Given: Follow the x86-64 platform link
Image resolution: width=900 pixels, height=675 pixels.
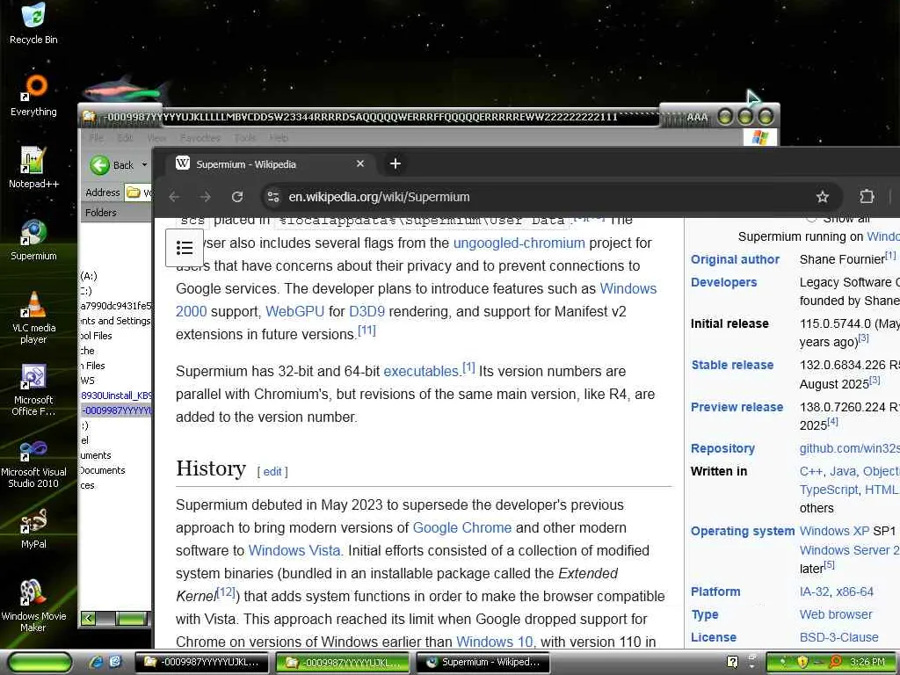Looking at the screenshot, I should tap(854, 592).
